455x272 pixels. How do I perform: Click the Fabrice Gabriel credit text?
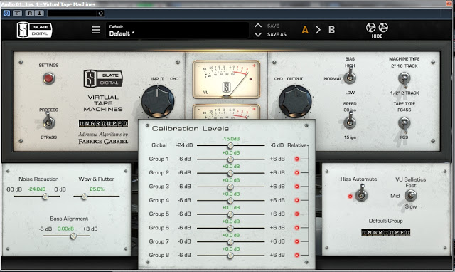coord(103,142)
